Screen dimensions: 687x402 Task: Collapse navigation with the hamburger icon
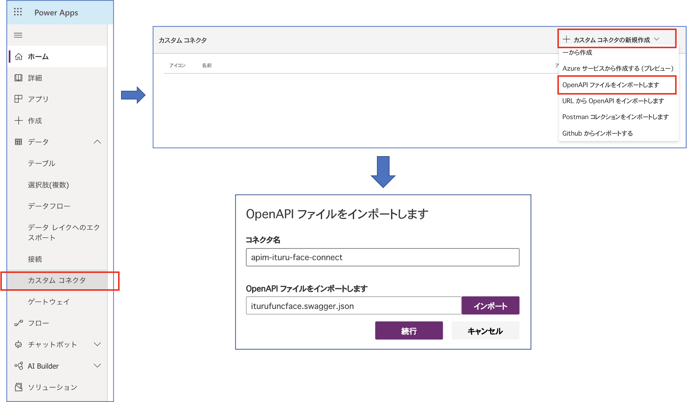click(18, 35)
